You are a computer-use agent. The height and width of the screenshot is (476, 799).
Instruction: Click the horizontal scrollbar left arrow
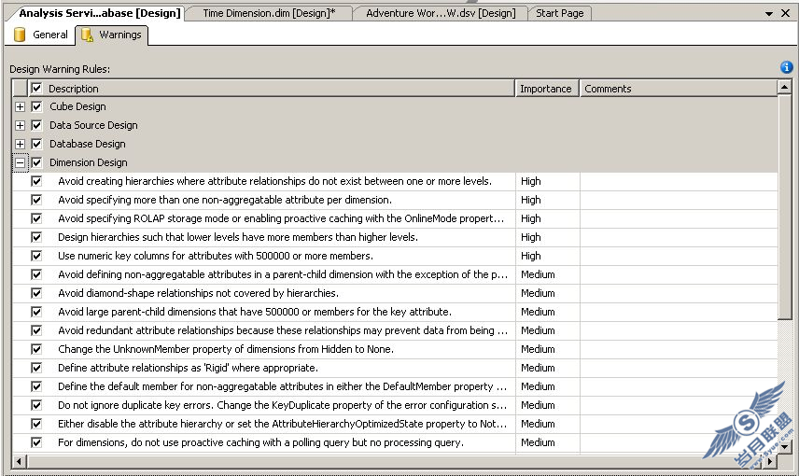19,462
